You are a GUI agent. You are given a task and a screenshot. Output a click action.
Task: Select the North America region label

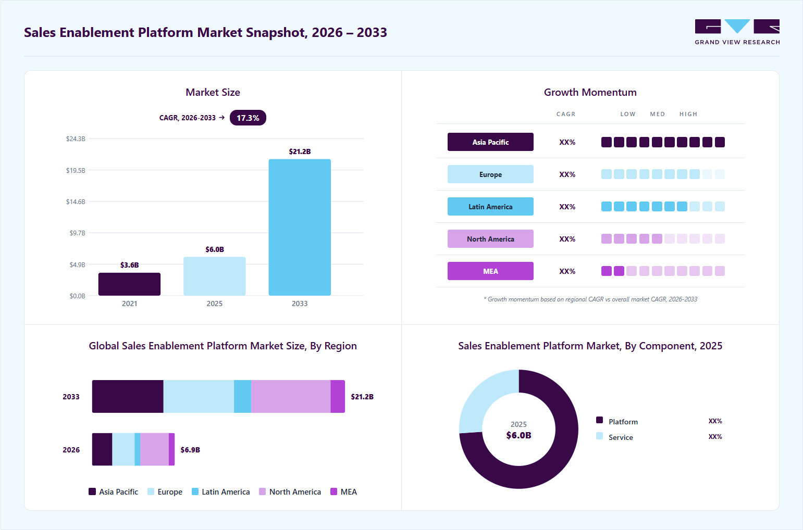[x=490, y=239]
